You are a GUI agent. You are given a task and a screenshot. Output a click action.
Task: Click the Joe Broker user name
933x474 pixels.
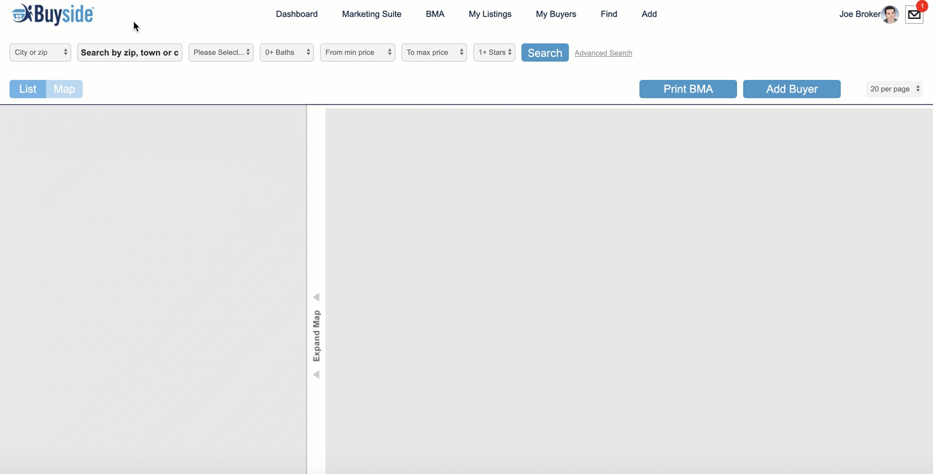pos(860,14)
